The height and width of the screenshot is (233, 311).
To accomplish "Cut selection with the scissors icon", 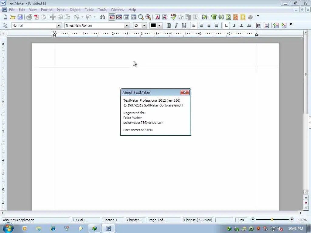I will point(53,17).
